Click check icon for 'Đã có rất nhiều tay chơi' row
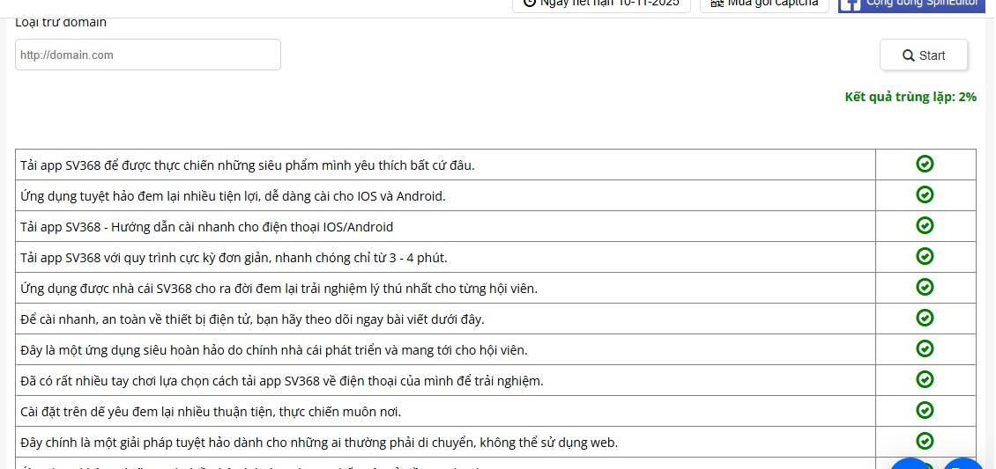Image resolution: width=996 pixels, height=469 pixels. click(x=925, y=379)
